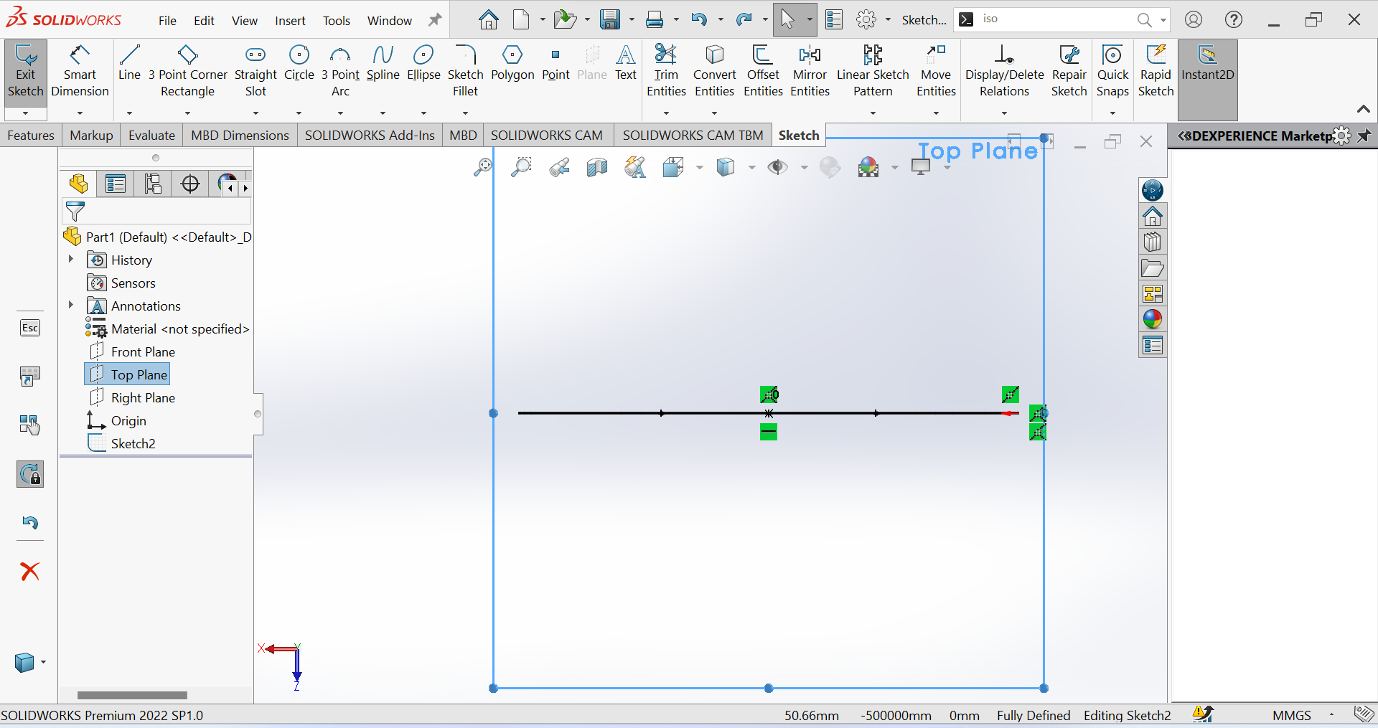Open PropertyManager tab

pos(116,184)
